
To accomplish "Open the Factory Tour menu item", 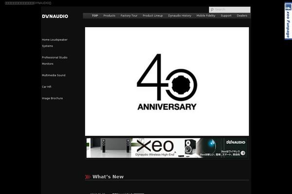I will pyautogui.click(x=129, y=16).
